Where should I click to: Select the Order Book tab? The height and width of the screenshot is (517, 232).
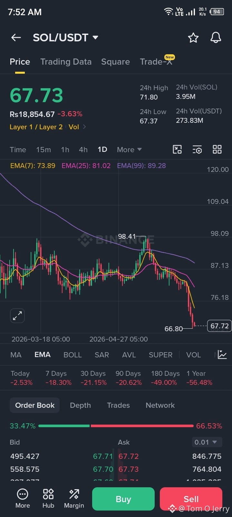pos(35,405)
